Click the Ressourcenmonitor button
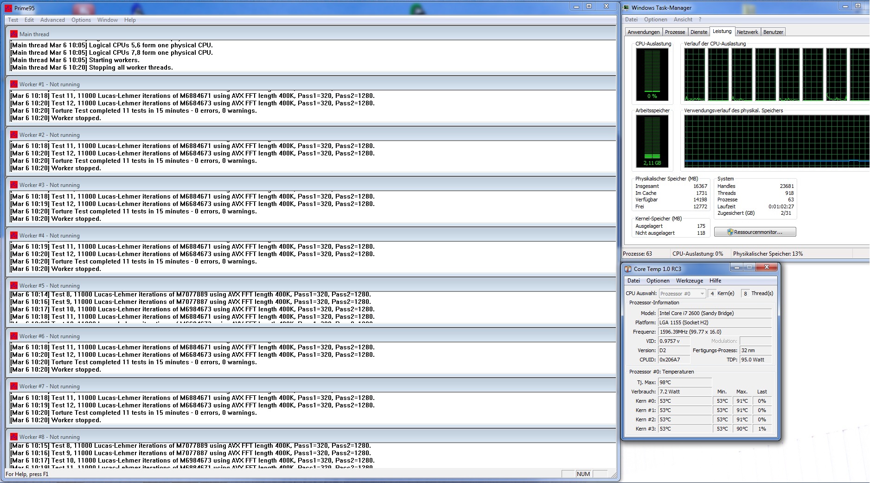Screen dimensions: 870x483 [x=755, y=232]
